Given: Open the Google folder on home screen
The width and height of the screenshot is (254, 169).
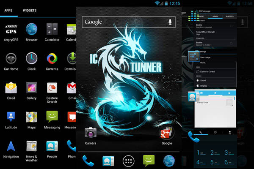Looking at the screenshot, I should [167, 136].
